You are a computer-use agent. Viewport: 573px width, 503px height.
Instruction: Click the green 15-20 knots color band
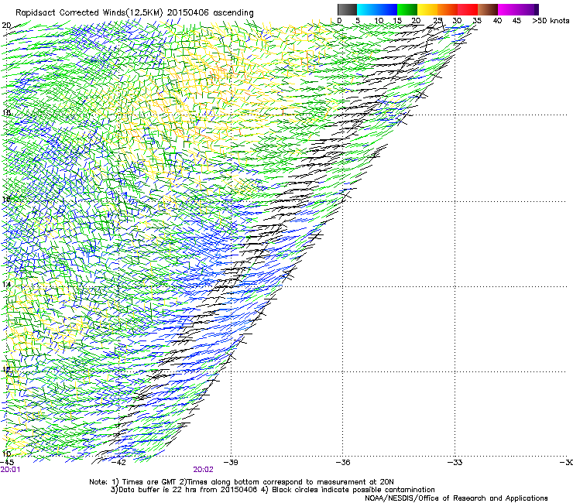(x=407, y=9)
